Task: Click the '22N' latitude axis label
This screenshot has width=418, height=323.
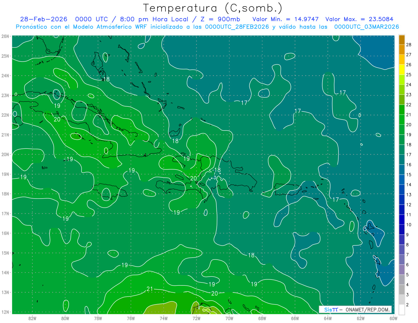Action: [5, 115]
